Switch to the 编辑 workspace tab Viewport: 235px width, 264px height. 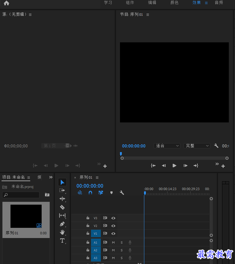pos(152,3)
